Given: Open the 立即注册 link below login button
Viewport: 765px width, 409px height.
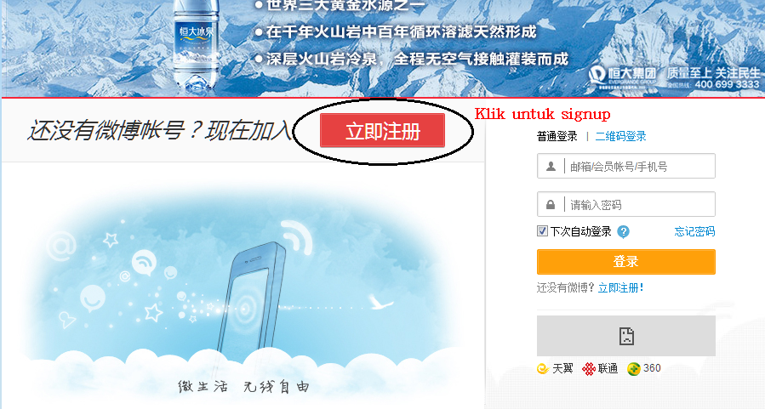Looking at the screenshot, I should pyautogui.click(x=620, y=288).
